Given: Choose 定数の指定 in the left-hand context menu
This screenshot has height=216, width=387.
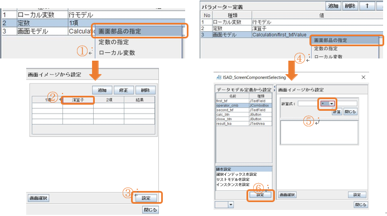Looking at the screenshot, I should tap(114, 42).
